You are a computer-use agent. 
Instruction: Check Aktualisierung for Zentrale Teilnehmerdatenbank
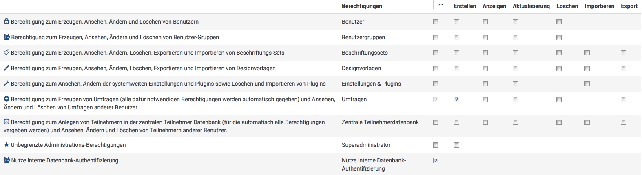515,122
